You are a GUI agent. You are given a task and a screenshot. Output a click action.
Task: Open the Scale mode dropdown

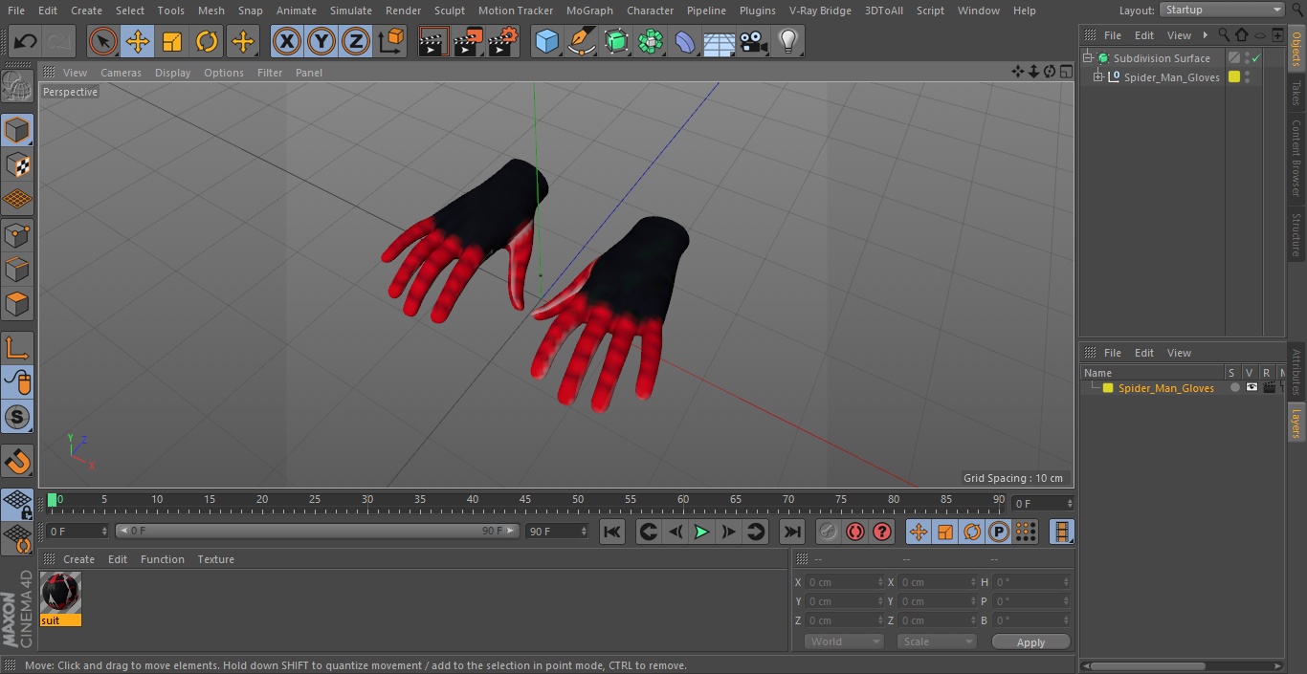(937, 641)
